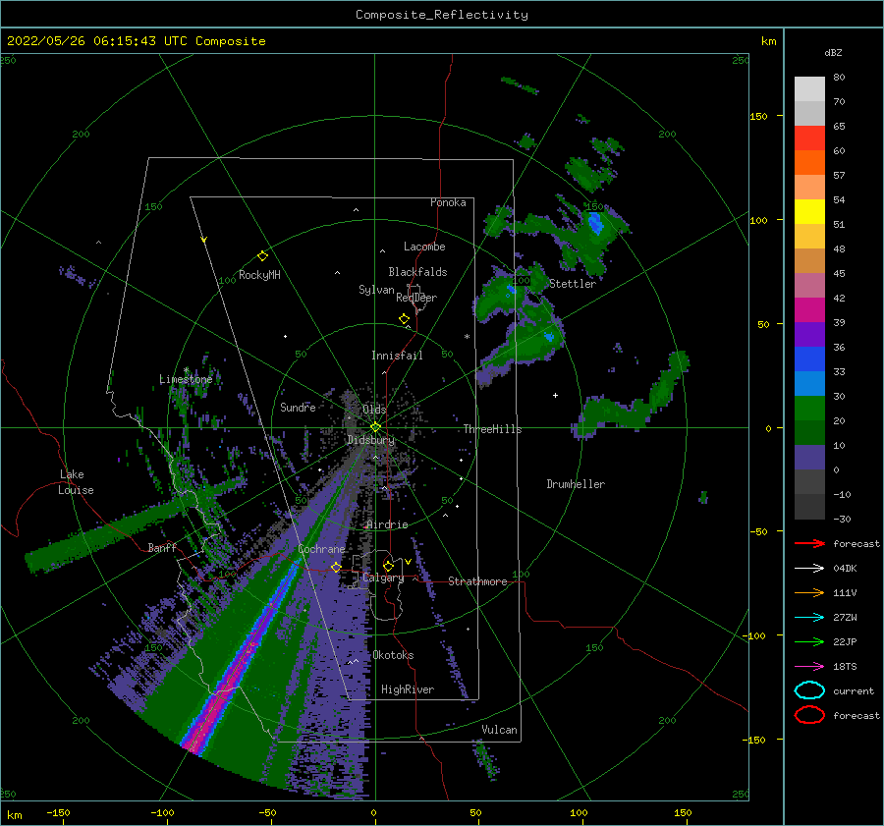
Task: Click the red forecast ellipse icon
Action: coord(809,715)
